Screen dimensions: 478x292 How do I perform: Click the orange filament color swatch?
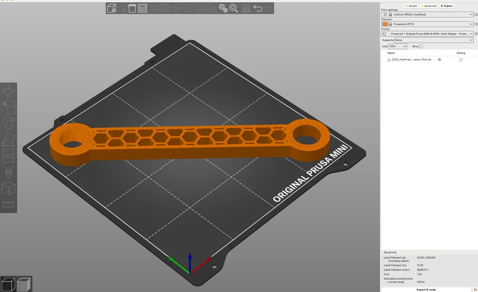(385, 24)
